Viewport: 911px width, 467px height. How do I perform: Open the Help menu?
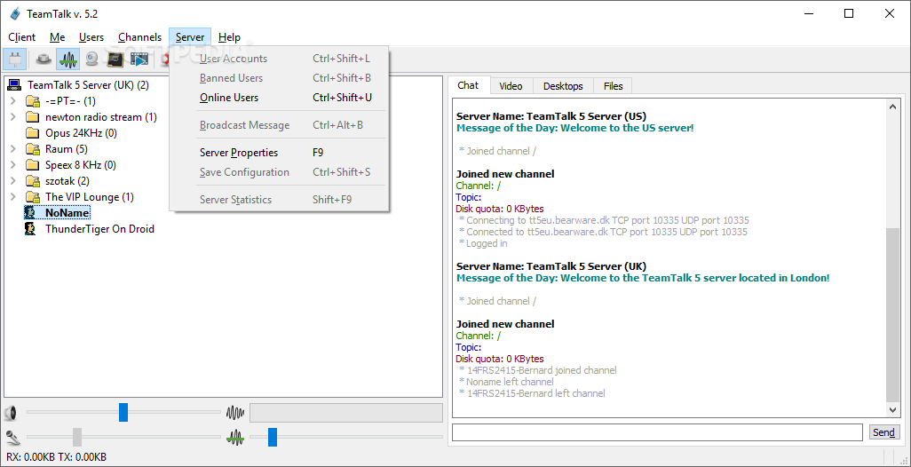pyautogui.click(x=229, y=37)
